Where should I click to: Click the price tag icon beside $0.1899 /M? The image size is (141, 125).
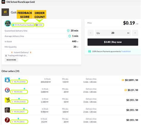pyautogui.click(x=123, y=80)
